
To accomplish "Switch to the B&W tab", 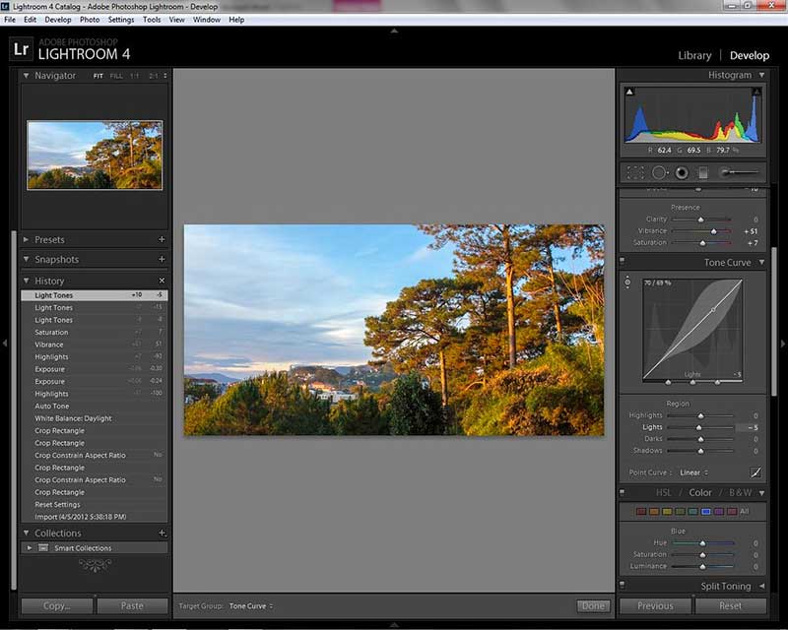I will (740, 493).
